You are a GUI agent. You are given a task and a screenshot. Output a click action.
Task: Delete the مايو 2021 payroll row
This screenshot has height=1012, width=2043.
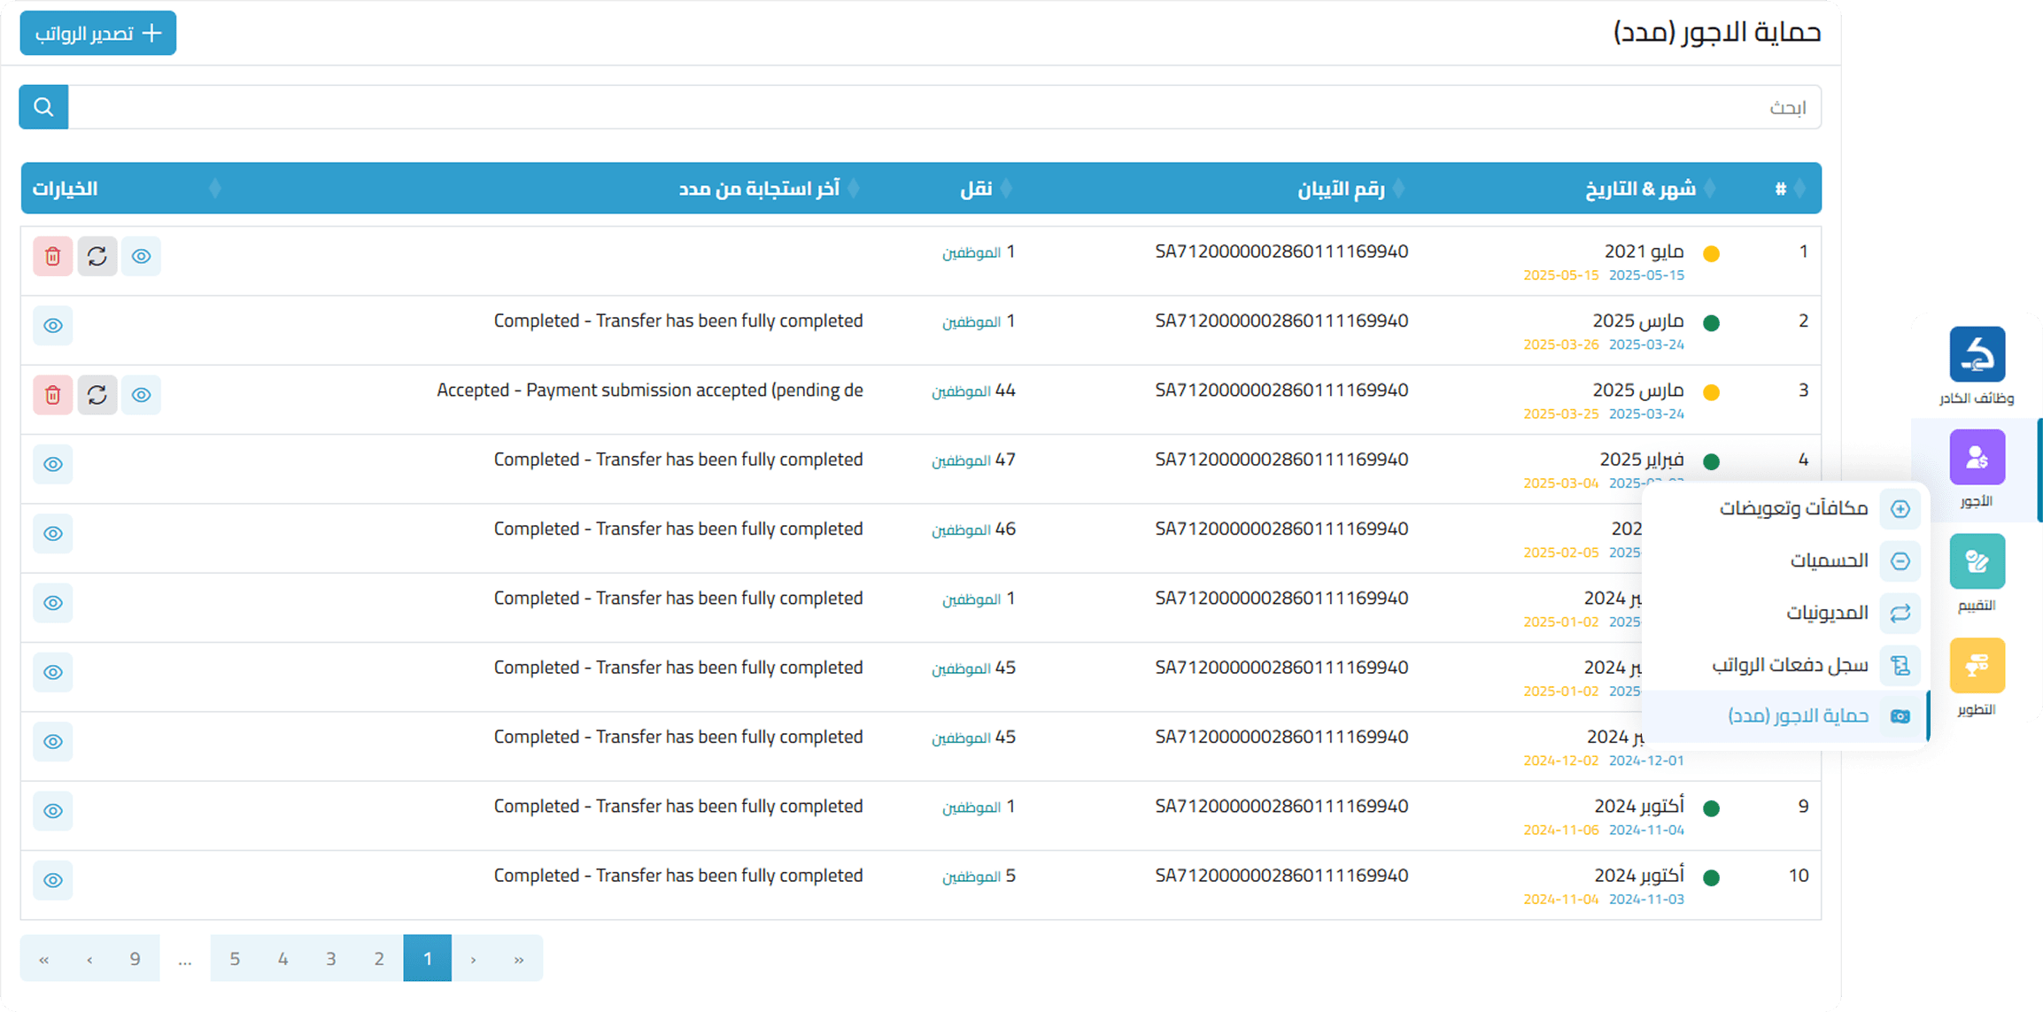[x=53, y=257]
